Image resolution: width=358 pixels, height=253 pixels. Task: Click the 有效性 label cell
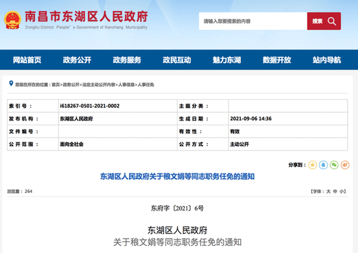203,132
